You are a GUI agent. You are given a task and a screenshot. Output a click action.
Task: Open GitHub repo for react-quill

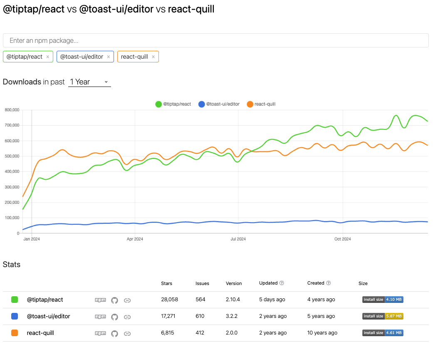click(x=114, y=334)
